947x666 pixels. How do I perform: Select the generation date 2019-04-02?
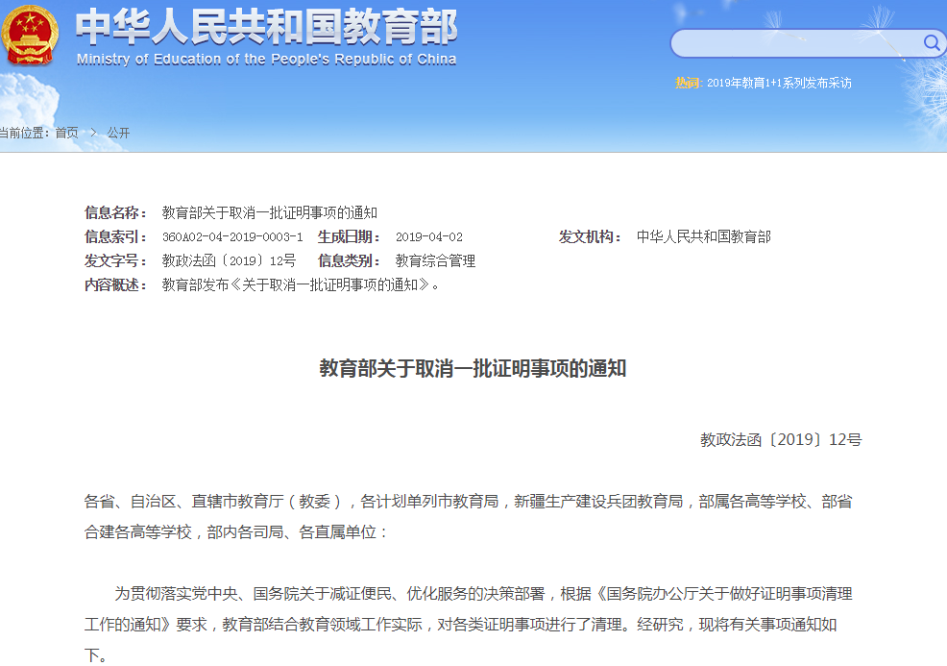coord(428,237)
